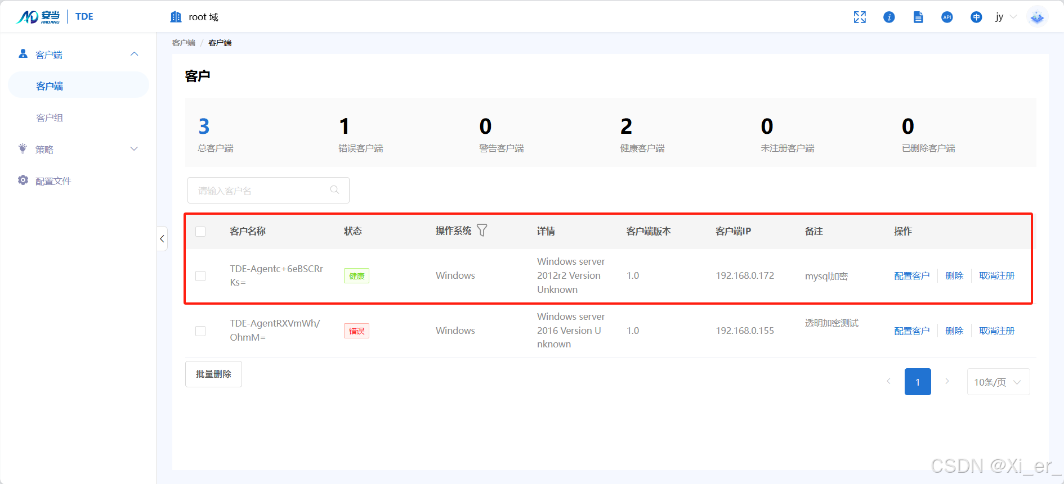This screenshot has height=484, width=1064.
Task: Click the 状态 column header
Action: 353,231
